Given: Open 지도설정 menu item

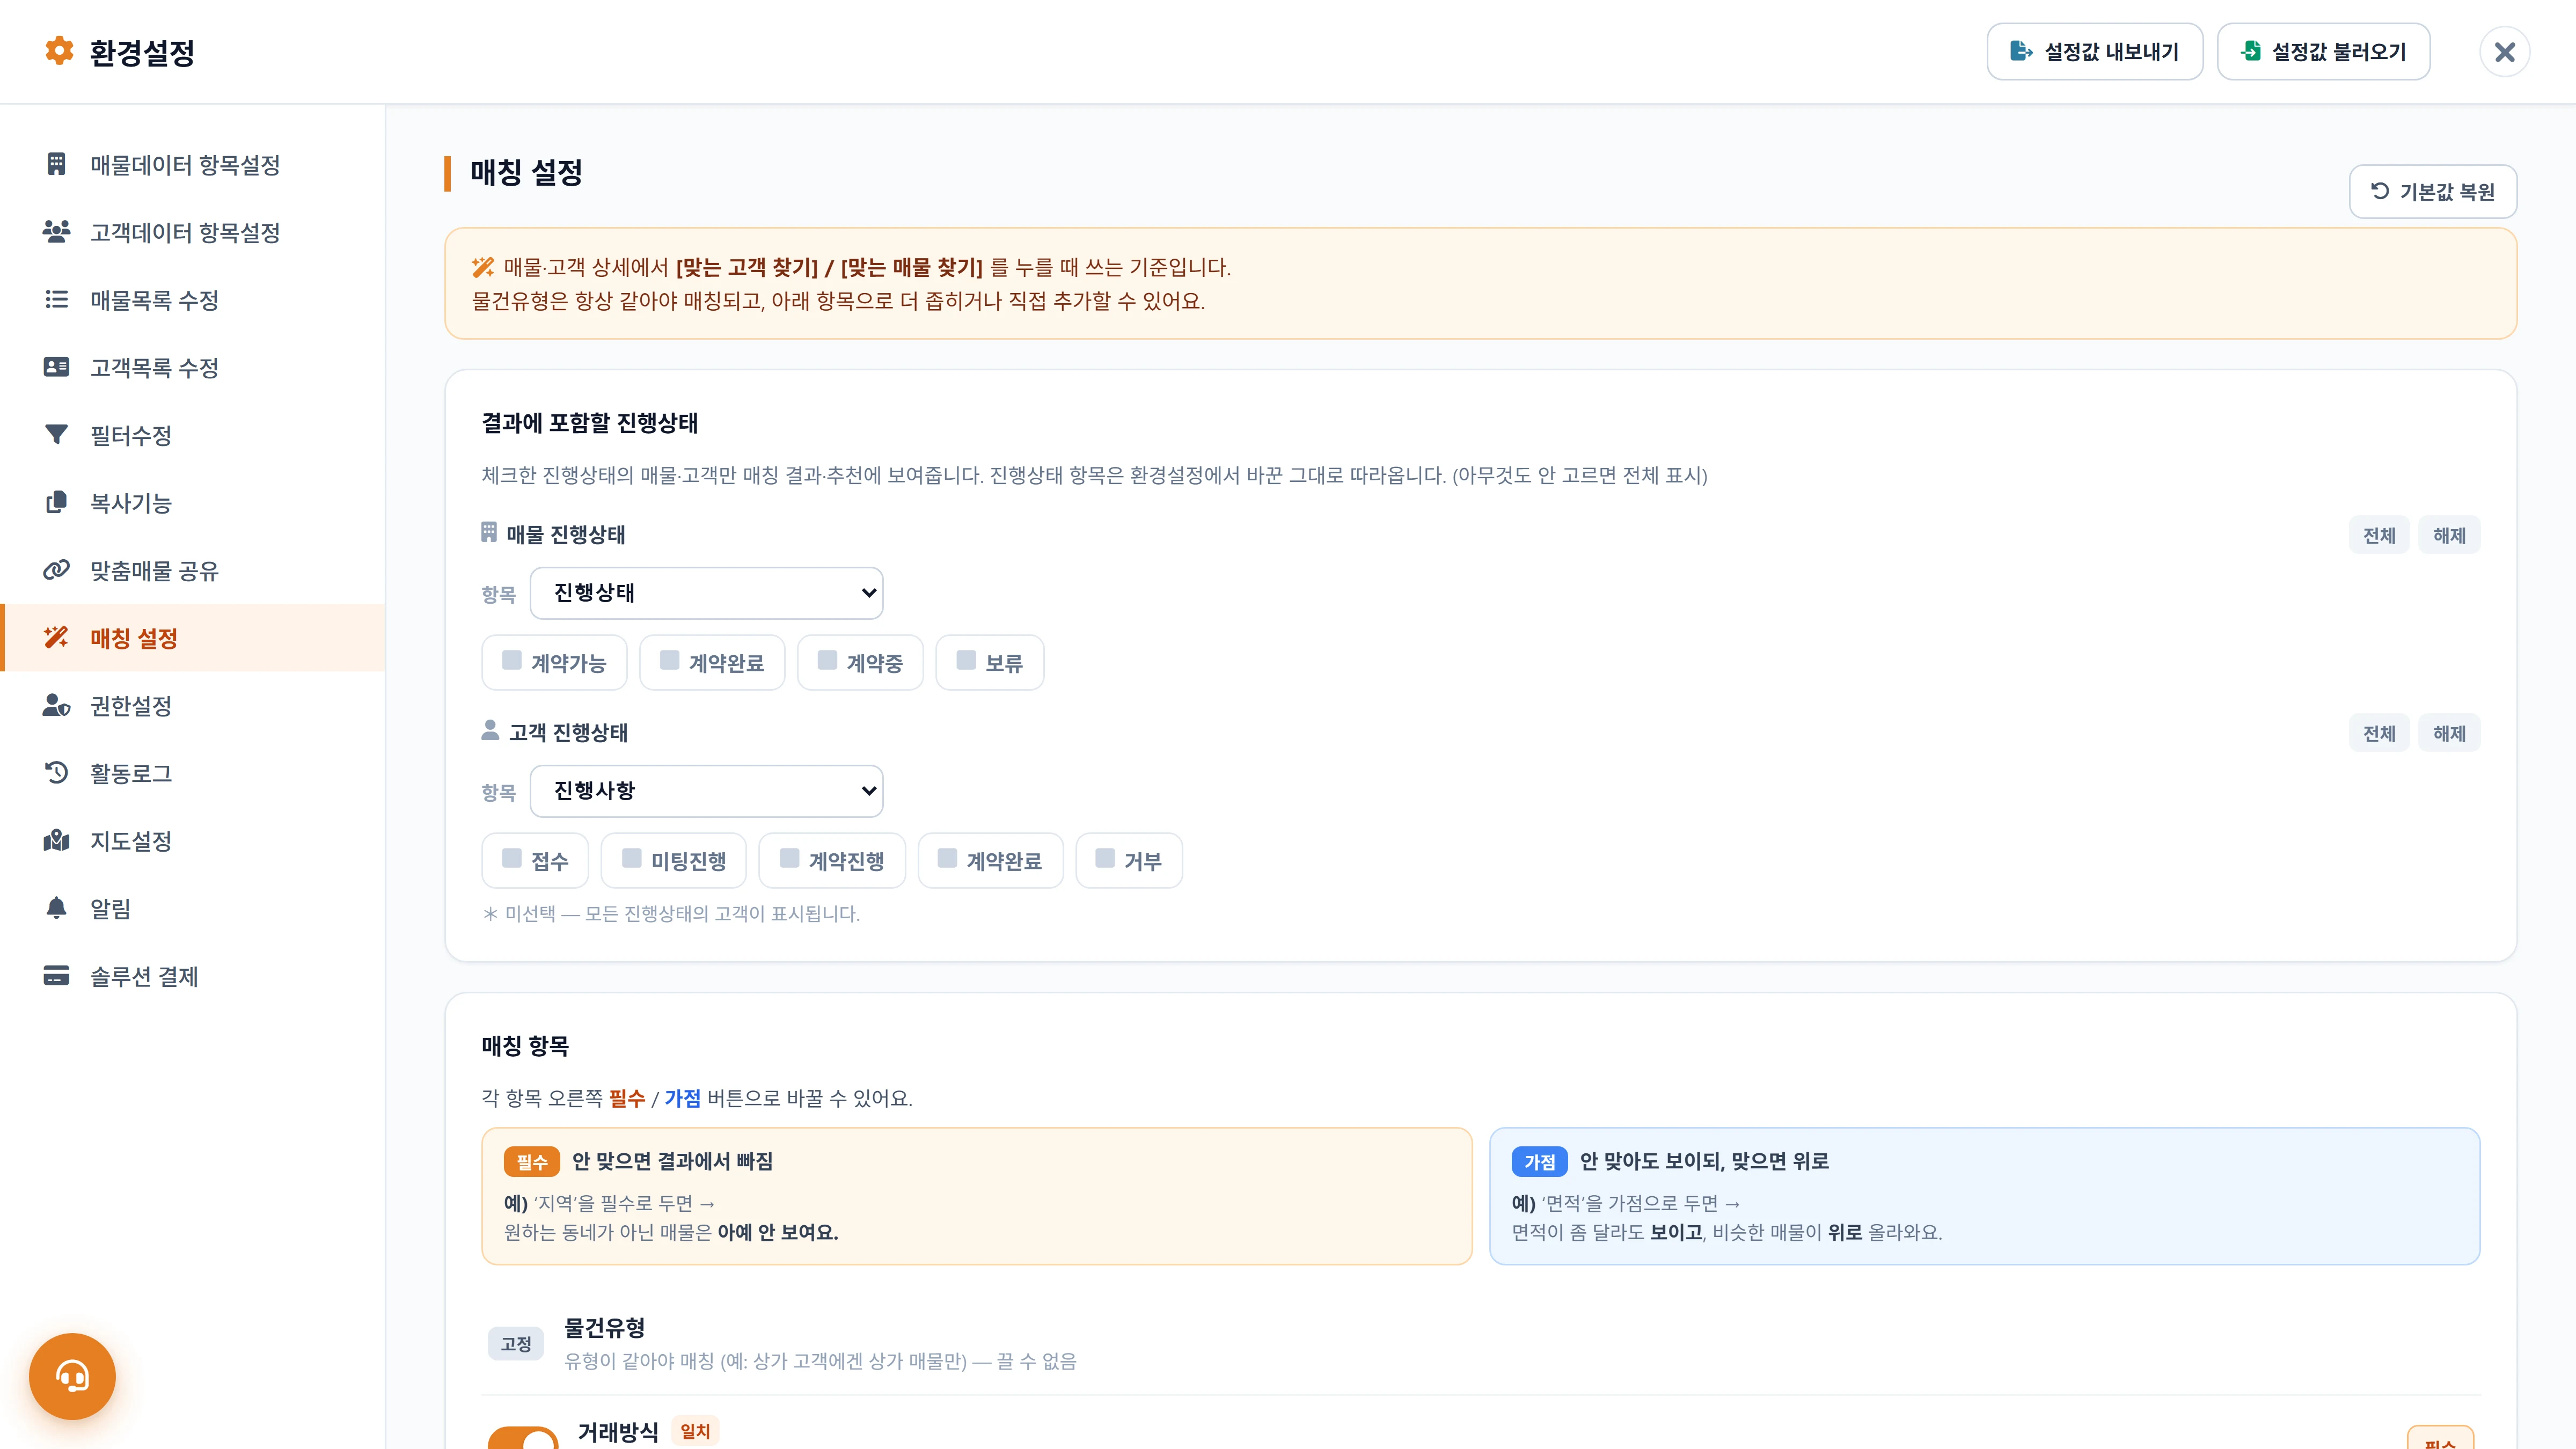Looking at the screenshot, I should (193, 841).
